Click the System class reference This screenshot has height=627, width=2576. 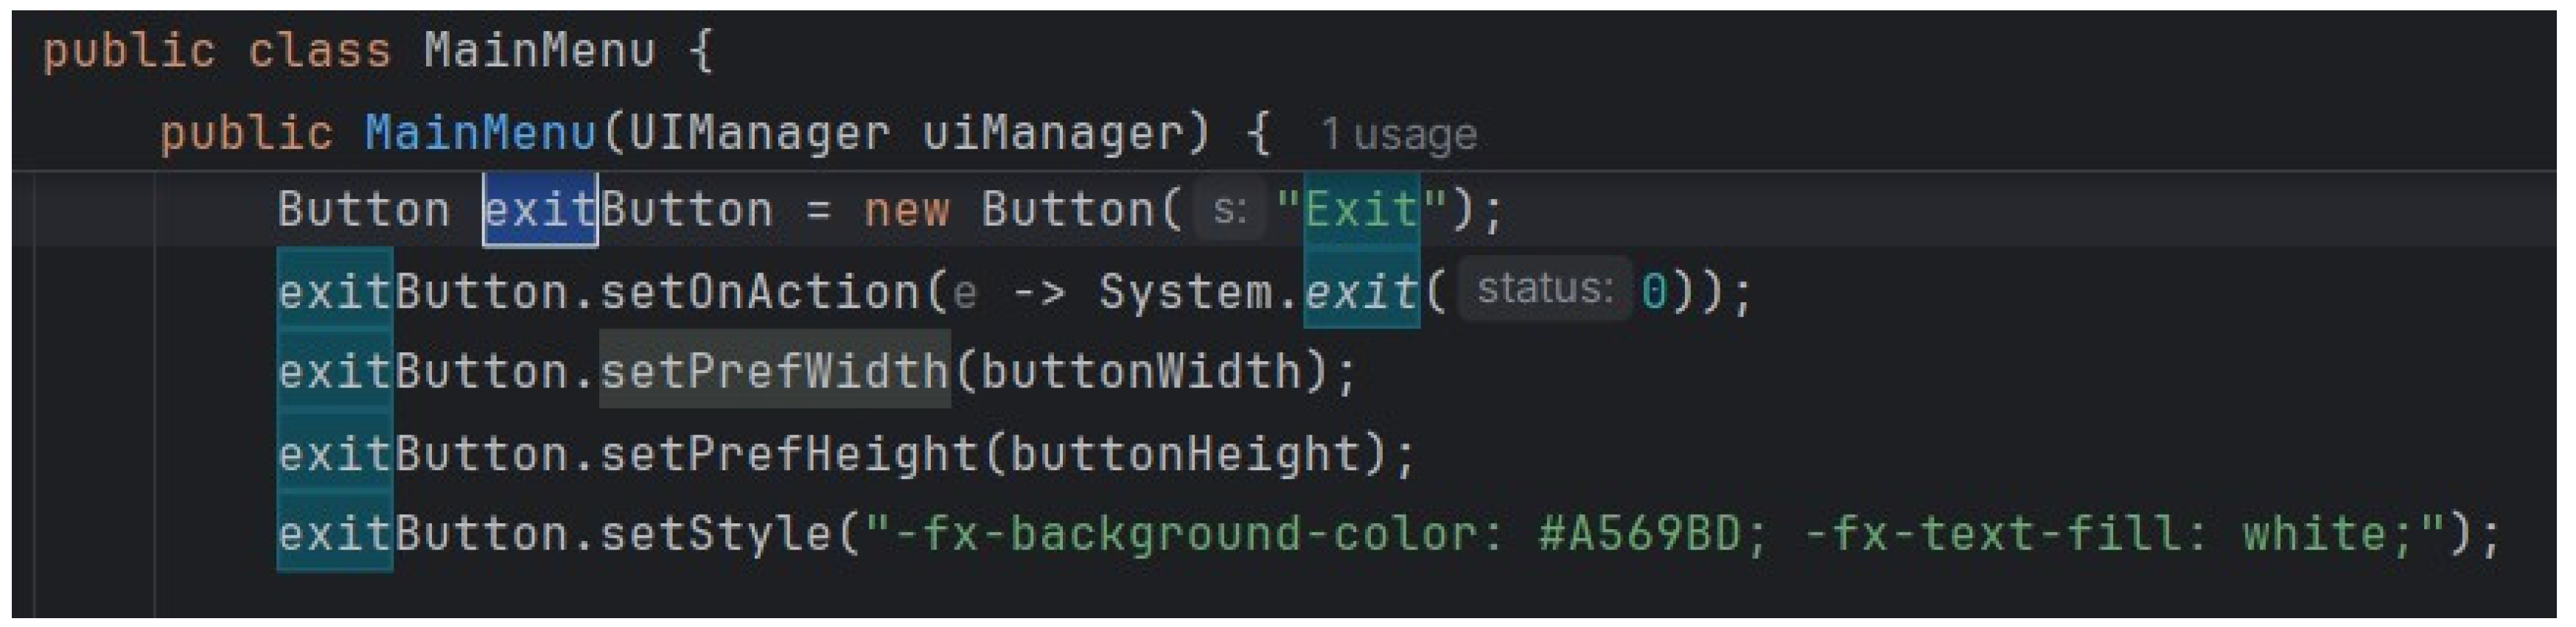[x=1185, y=292]
